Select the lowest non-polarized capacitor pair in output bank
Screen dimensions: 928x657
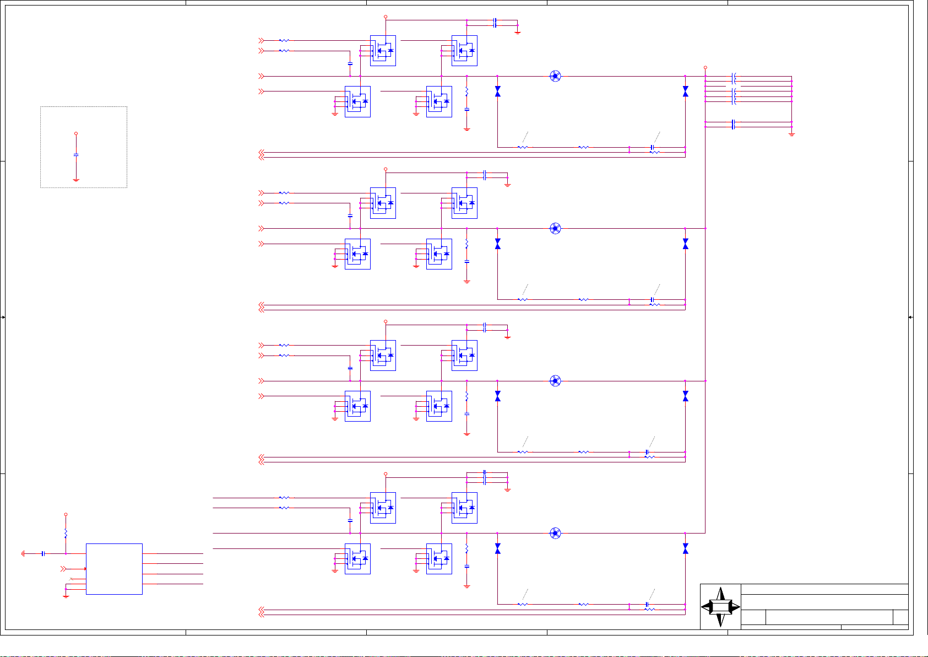point(734,125)
